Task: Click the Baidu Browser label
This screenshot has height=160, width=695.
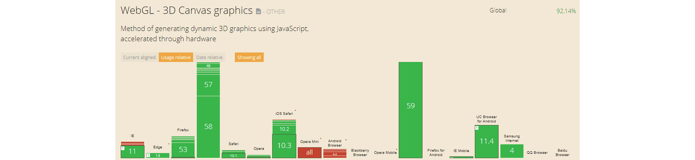Action: 562,152
